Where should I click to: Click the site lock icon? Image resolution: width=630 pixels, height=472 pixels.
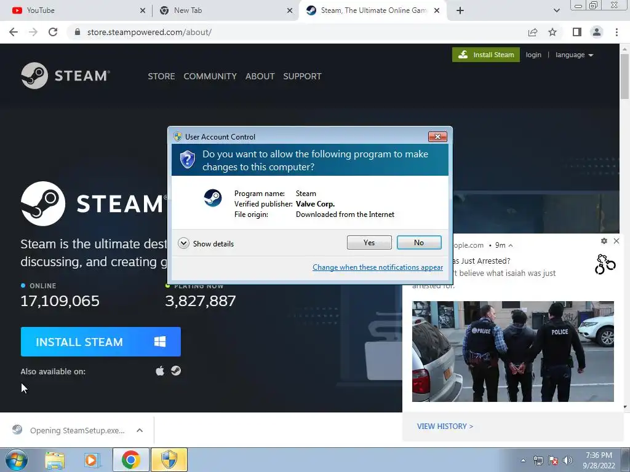coord(78,32)
